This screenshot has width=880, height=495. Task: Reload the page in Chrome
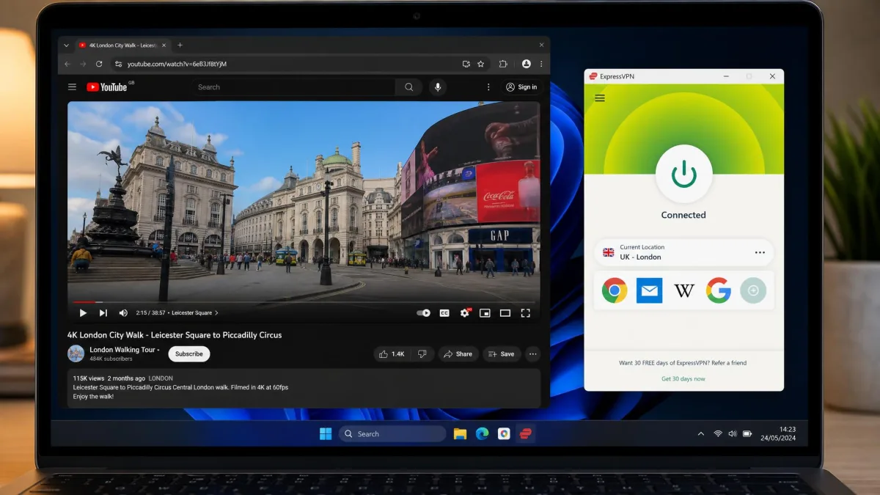click(99, 64)
